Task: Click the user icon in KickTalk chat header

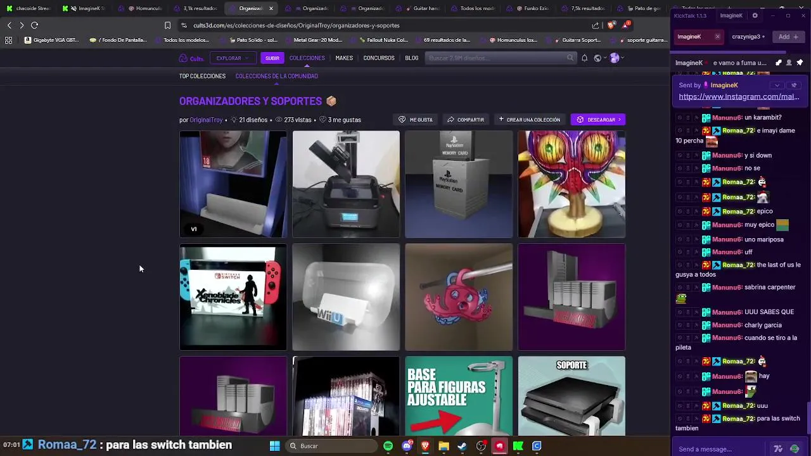Action: (789, 63)
